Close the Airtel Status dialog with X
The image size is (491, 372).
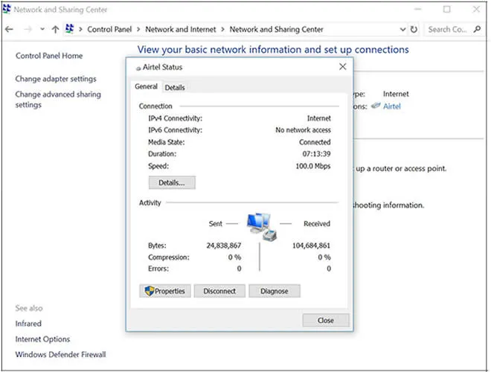click(342, 67)
